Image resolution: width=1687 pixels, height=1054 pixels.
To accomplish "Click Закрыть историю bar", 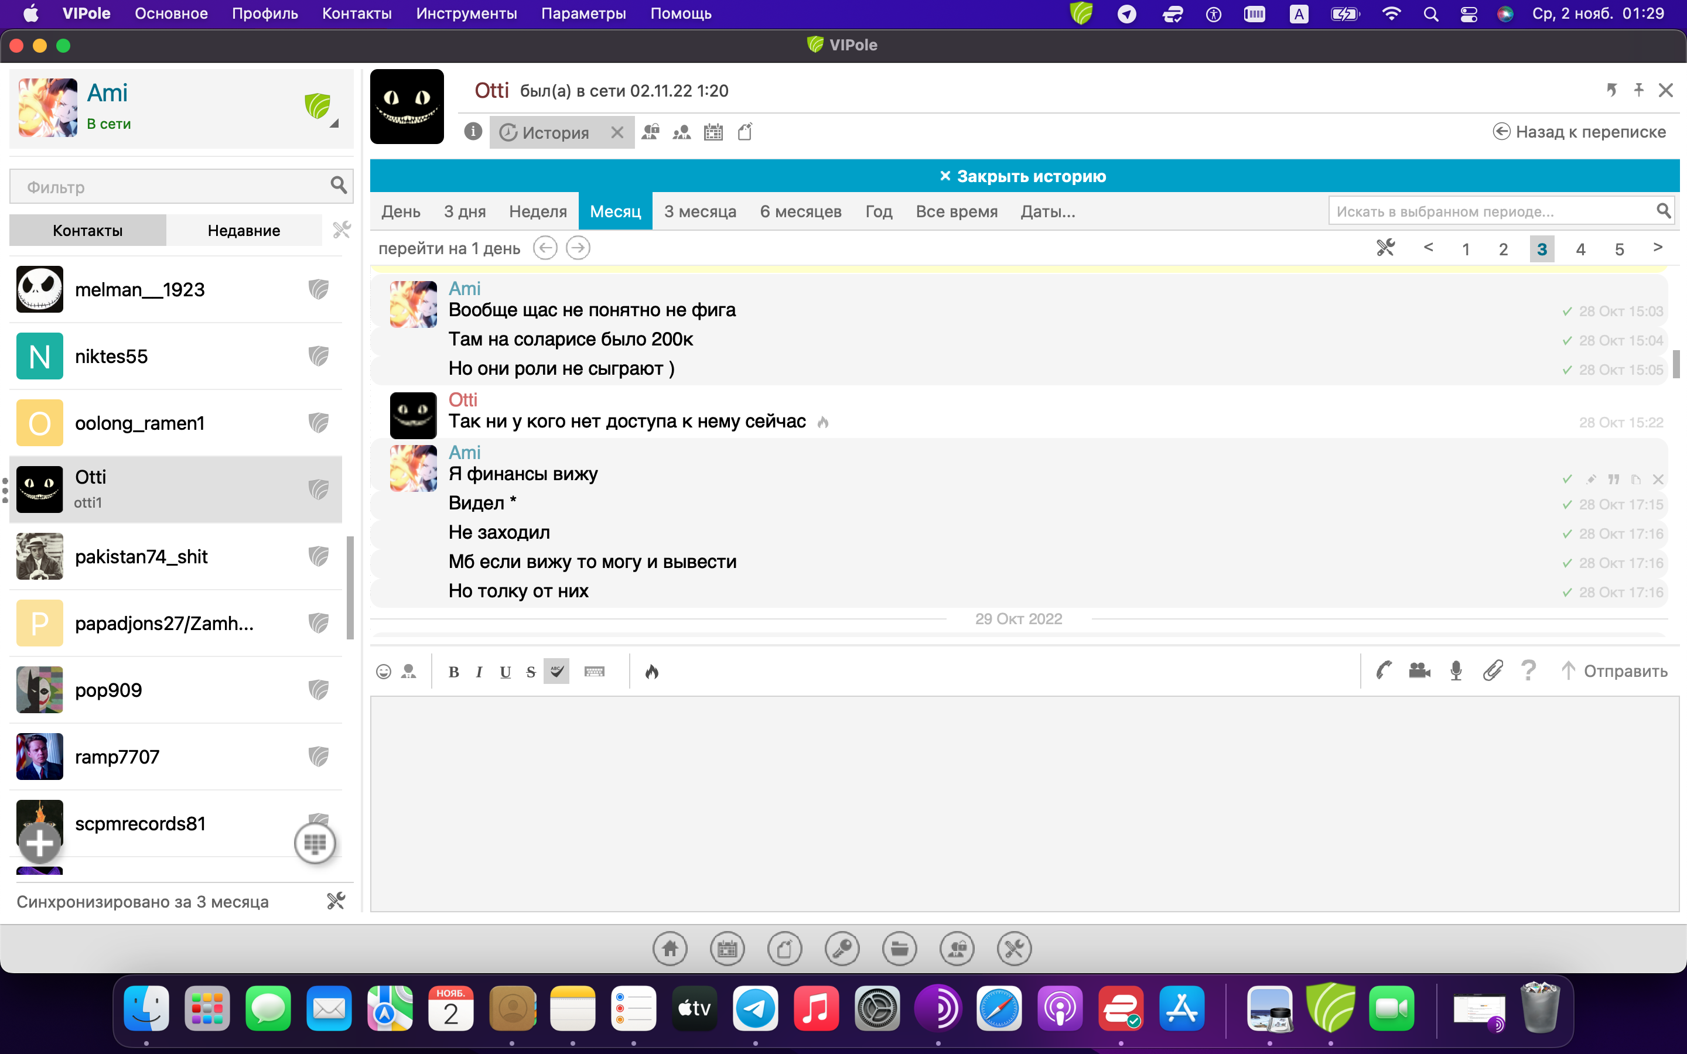I will pyautogui.click(x=1024, y=176).
